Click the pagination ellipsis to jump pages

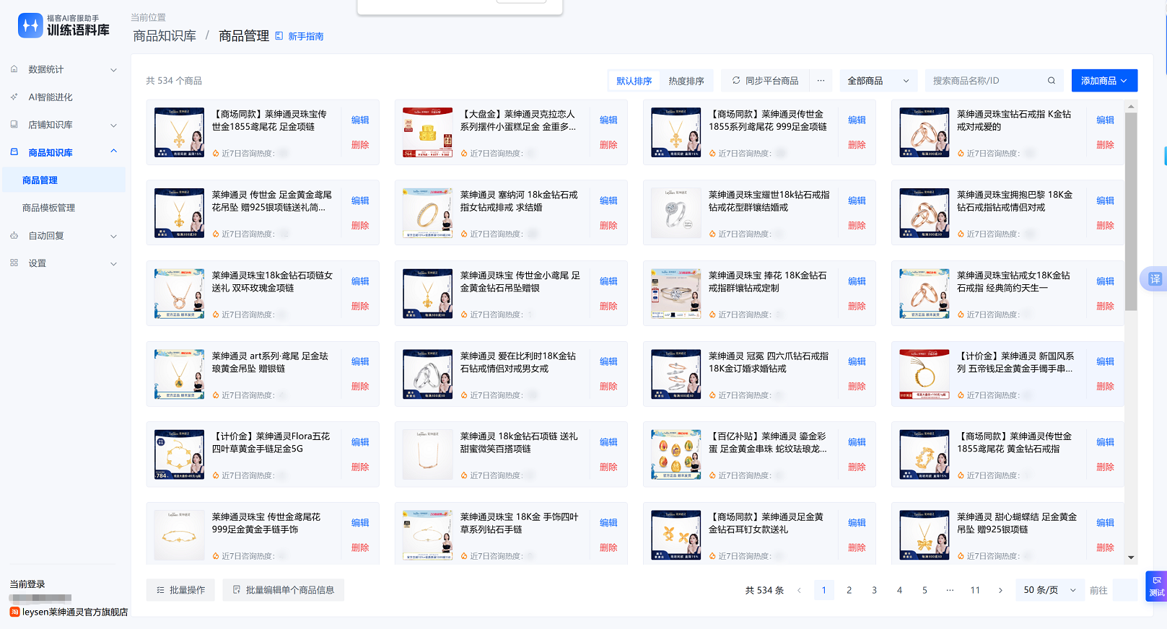(x=950, y=590)
